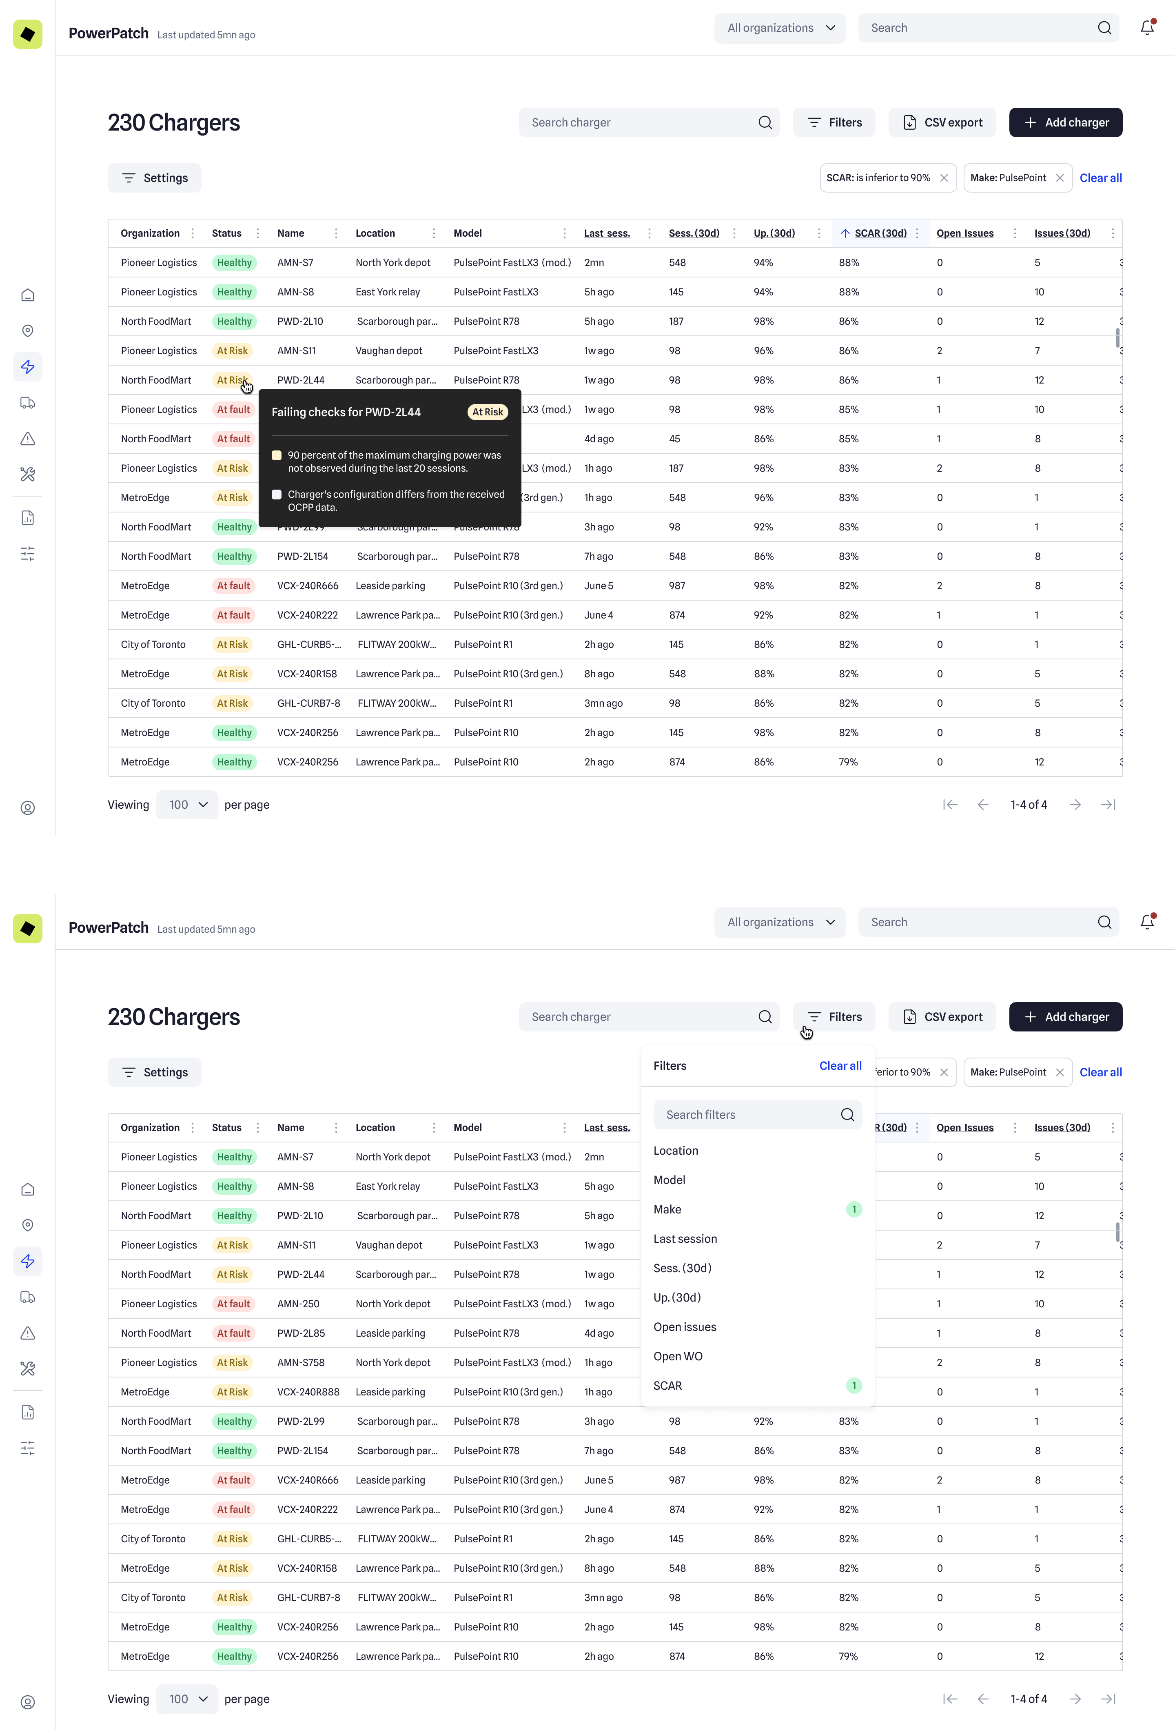Click magnifier icon in upper Search charger field
Screen dimensions: 1175x1730
[765, 122]
